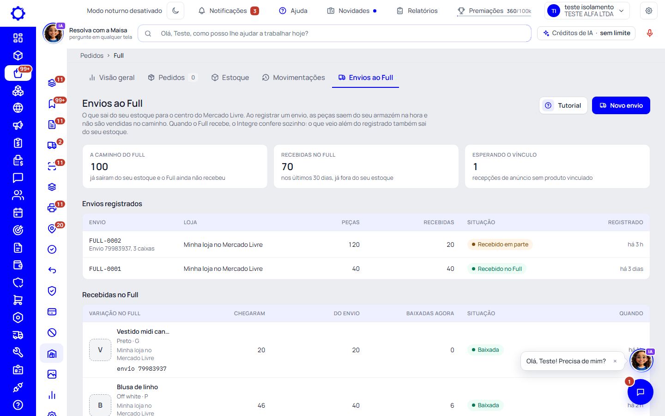Select the blocked circle icon in secondary sidebar
Screen dimensions: 665x416
[52, 332]
